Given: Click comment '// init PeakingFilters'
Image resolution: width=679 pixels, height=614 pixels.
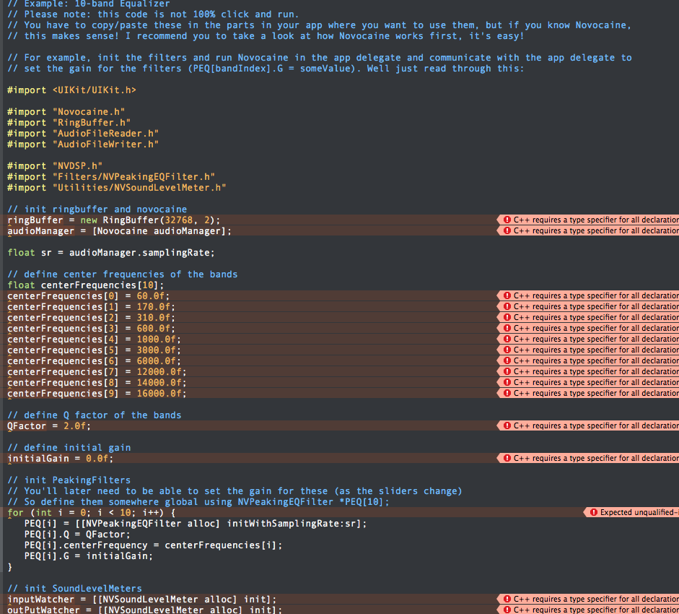Looking at the screenshot, I should [69, 480].
